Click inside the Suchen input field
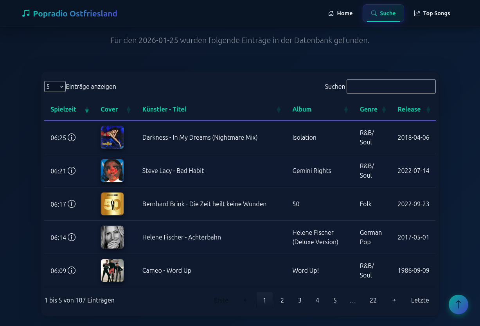 391,86
